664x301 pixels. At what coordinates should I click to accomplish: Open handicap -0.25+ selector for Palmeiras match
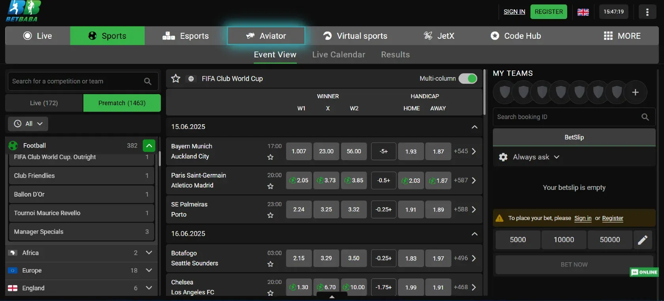pos(384,210)
